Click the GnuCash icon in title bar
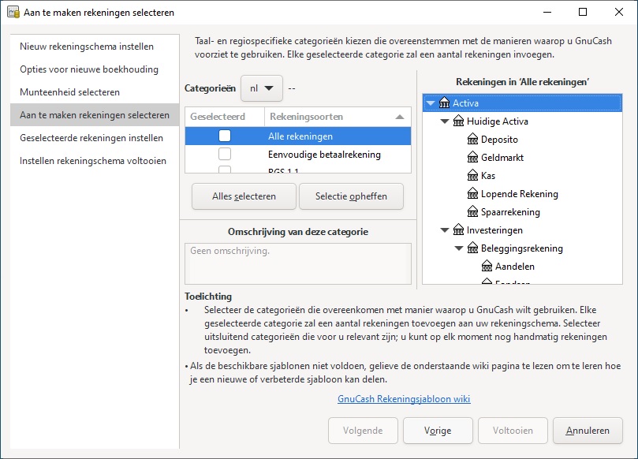The width and height of the screenshot is (638, 459). (13, 13)
